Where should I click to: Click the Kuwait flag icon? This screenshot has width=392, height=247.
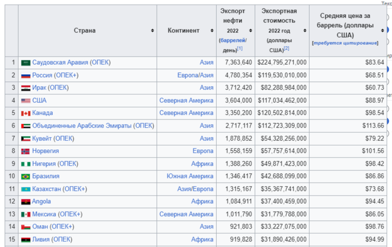(26, 138)
